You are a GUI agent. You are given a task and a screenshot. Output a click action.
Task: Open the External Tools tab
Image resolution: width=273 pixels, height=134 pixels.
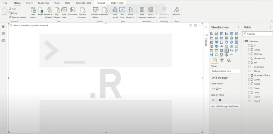[x=83, y=3]
